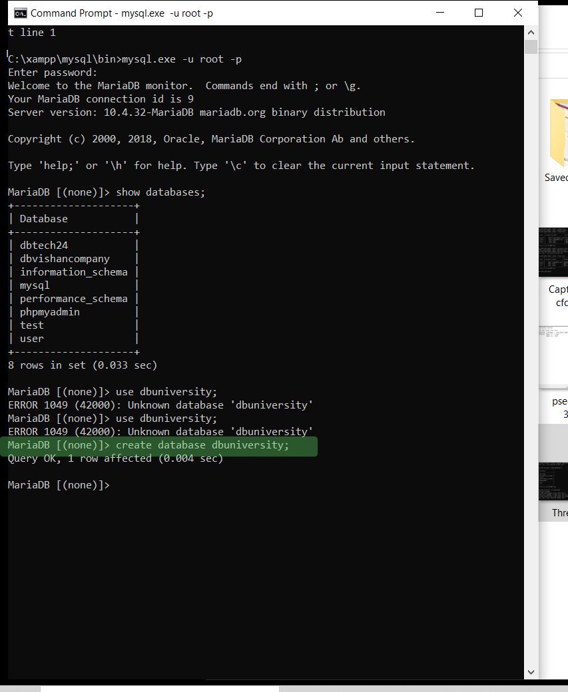Click the Query OK result line
The width and height of the screenshot is (568, 692).
point(115,458)
